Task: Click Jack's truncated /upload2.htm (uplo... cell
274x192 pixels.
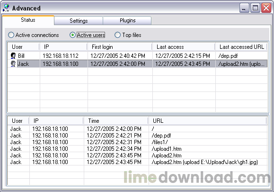Action: [x=241, y=64]
